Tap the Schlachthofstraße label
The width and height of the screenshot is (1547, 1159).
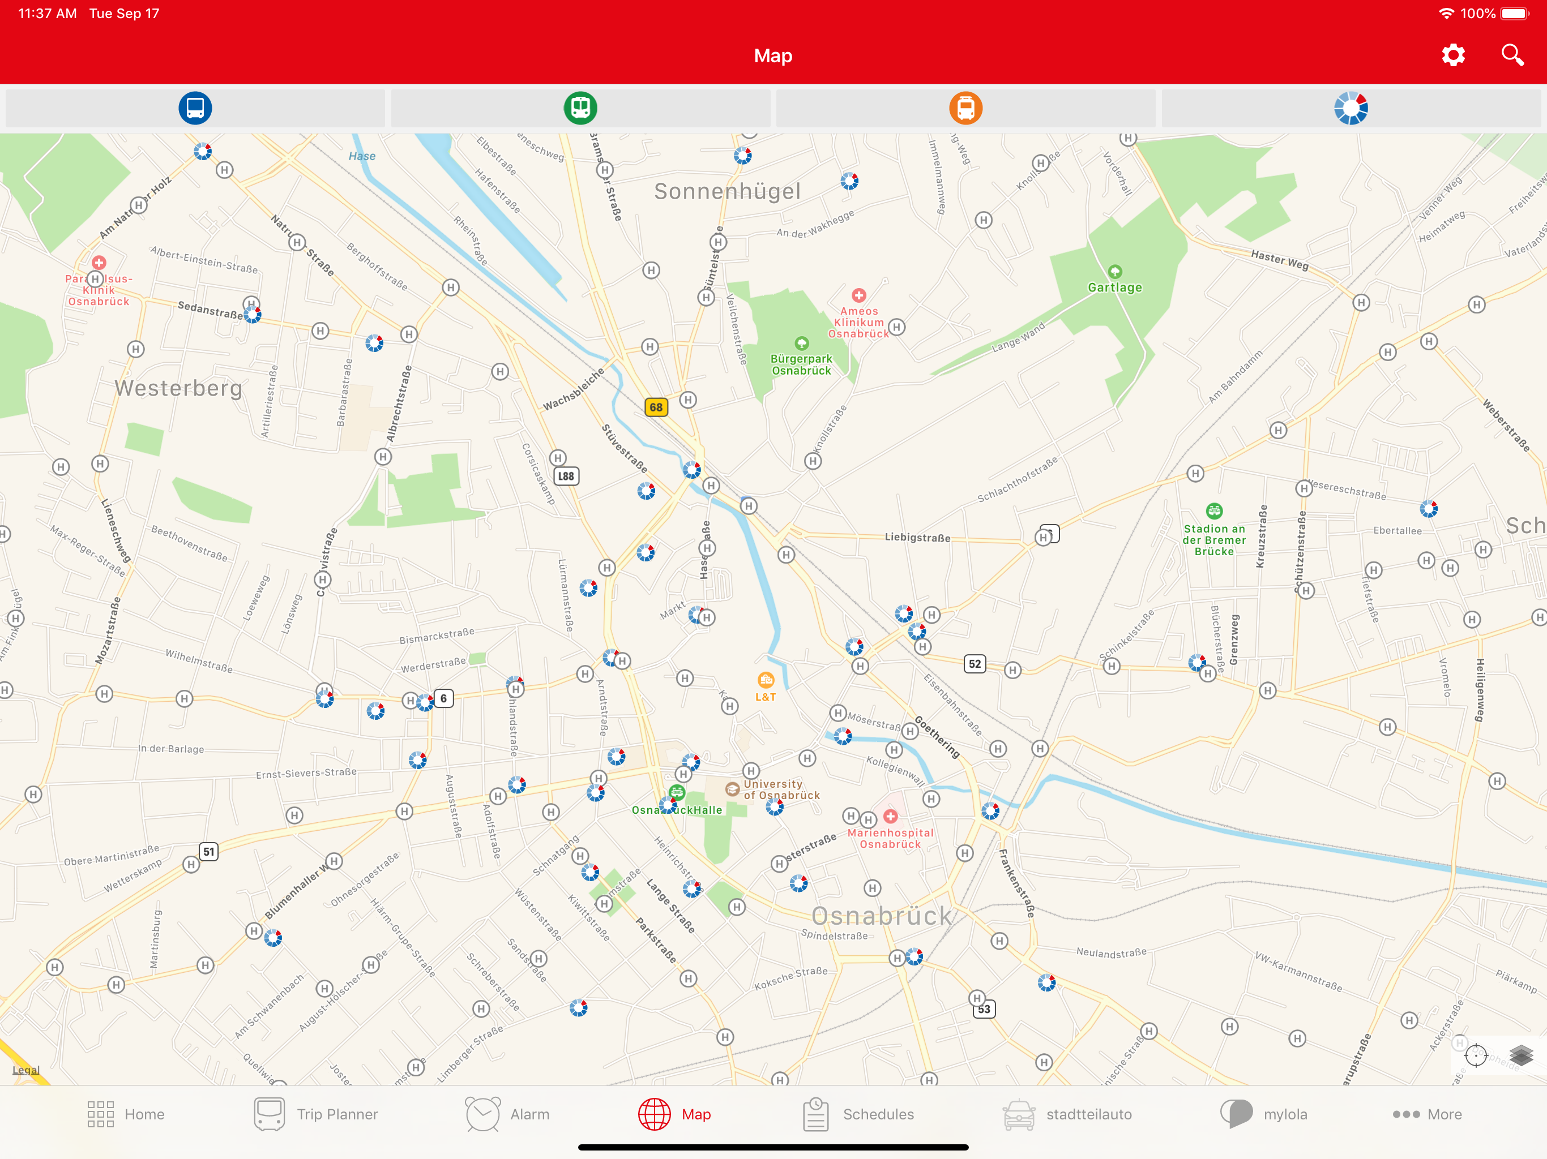click(1018, 479)
